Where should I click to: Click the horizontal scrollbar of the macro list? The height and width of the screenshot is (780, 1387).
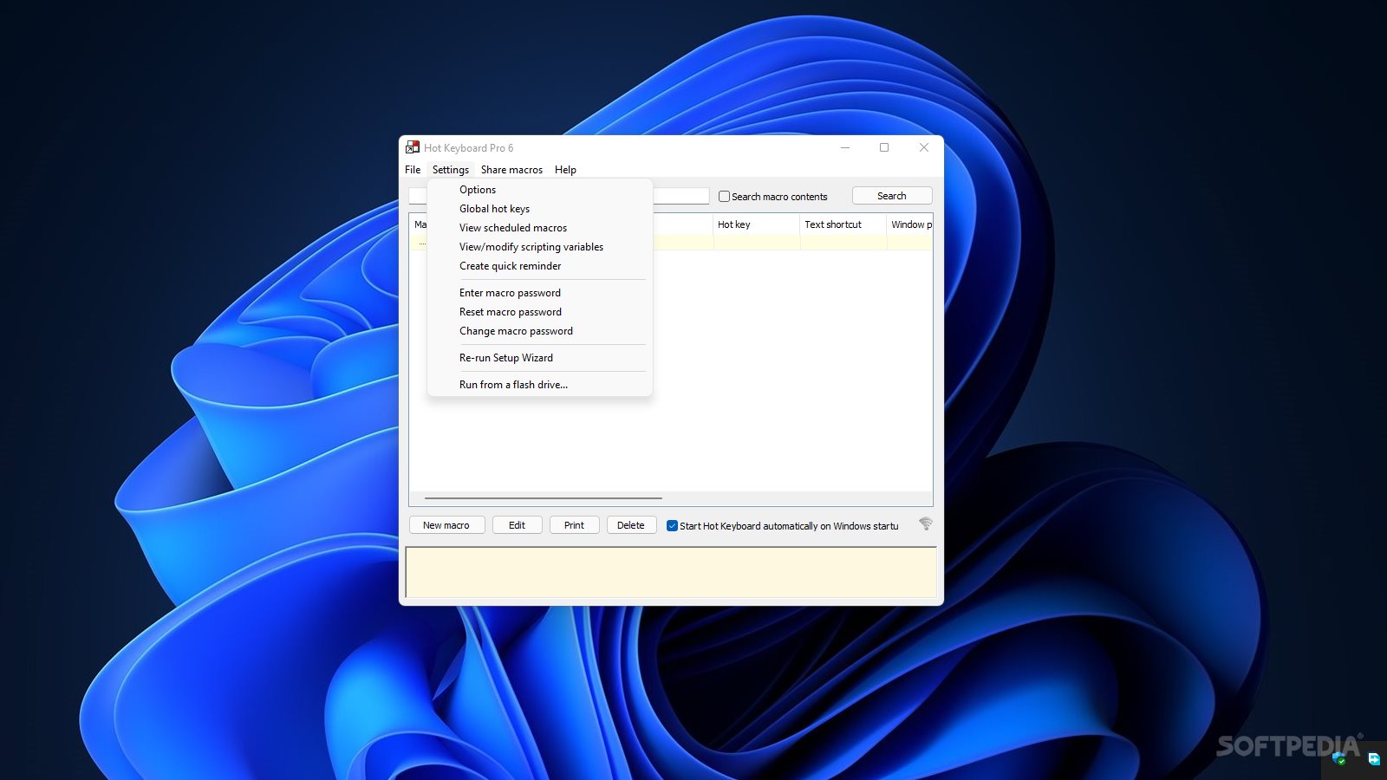(x=544, y=498)
